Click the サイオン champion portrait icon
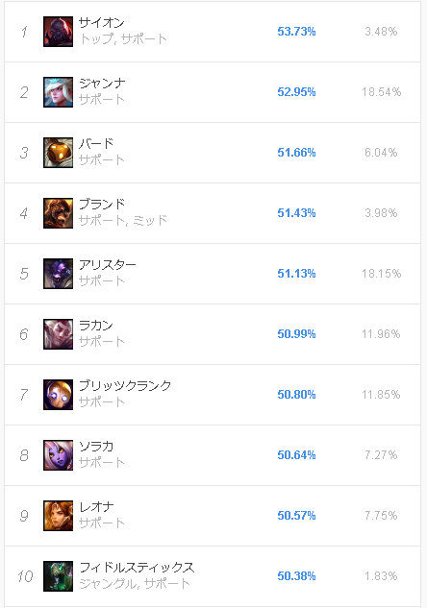The height and width of the screenshot is (608, 427). tap(58, 32)
